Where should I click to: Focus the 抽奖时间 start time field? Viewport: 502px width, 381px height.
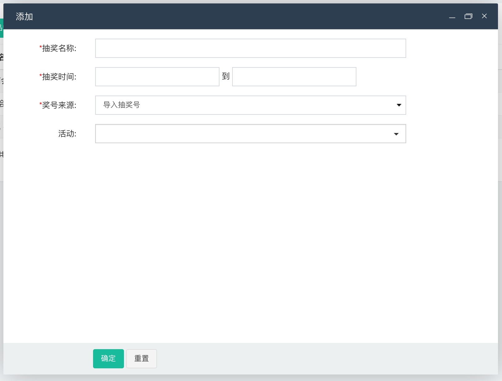[x=157, y=77]
